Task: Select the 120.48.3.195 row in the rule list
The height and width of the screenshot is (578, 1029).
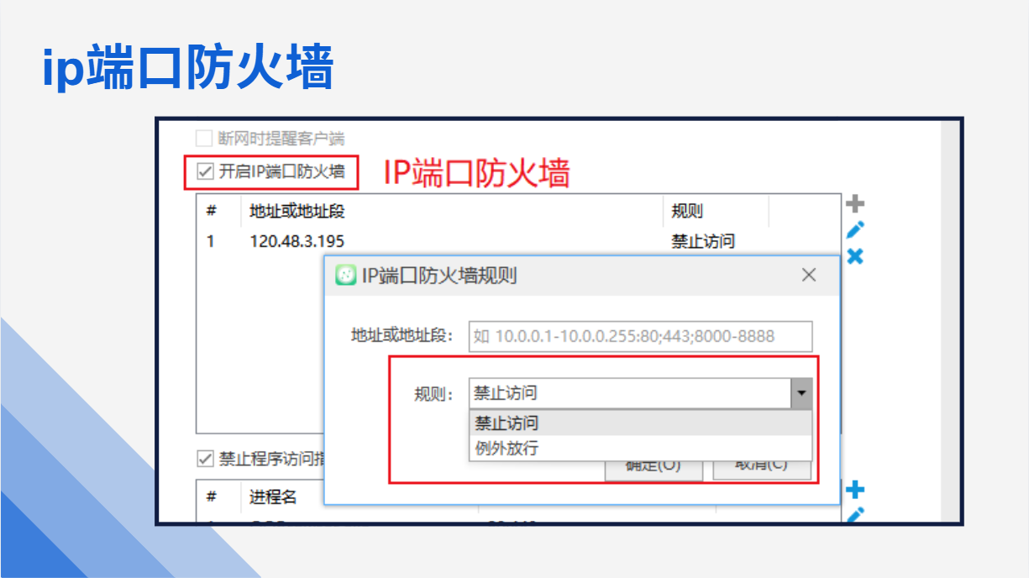Action: tap(297, 241)
